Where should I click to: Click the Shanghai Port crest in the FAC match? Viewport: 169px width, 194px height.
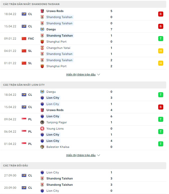click(42, 42)
